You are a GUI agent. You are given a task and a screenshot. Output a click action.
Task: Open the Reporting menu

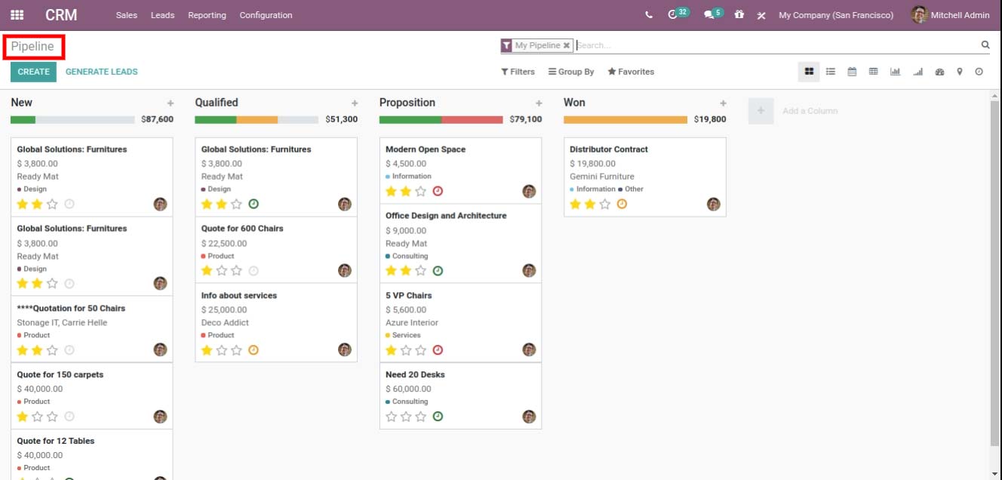207,15
